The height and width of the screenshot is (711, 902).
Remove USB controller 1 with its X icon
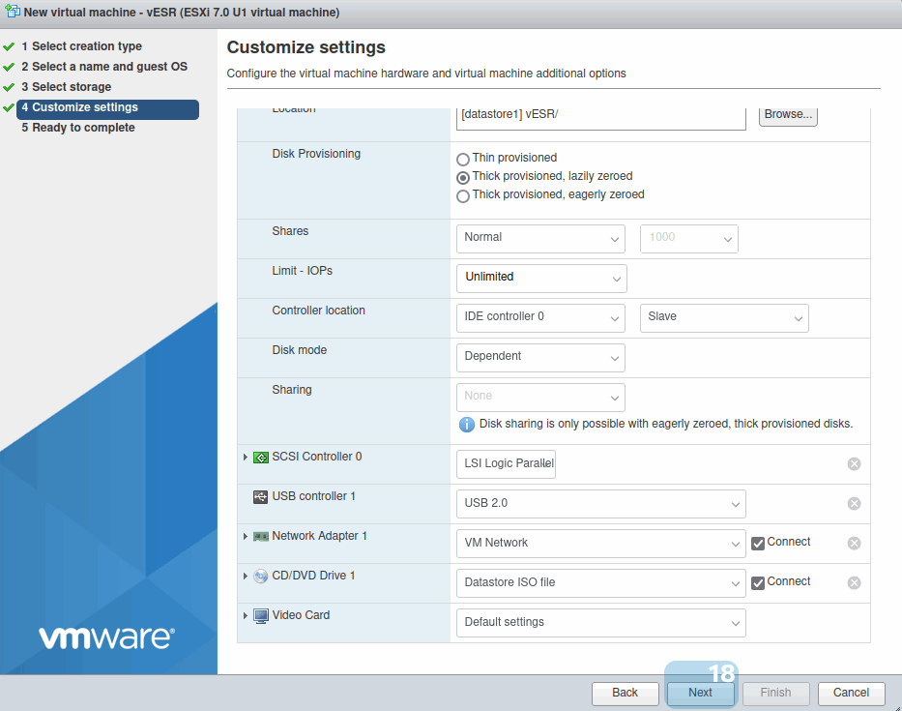pyautogui.click(x=854, y=504)
